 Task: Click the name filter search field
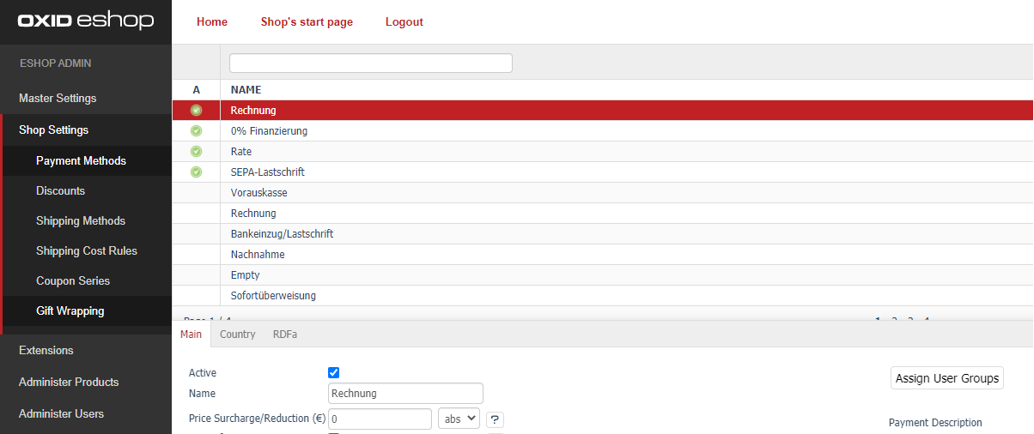(370, 63)
